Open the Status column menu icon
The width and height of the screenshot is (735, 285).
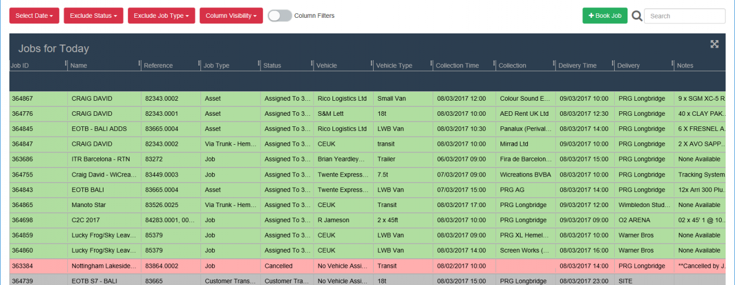click(x=312, y=65)
